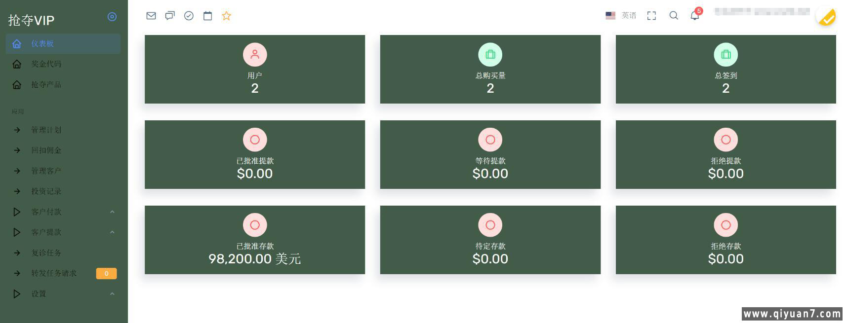
Task: Open 转发任务请求 with orange badge
Action: (54, 273)
